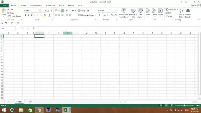Click the zoom slider handle

[x=184, y=105]
